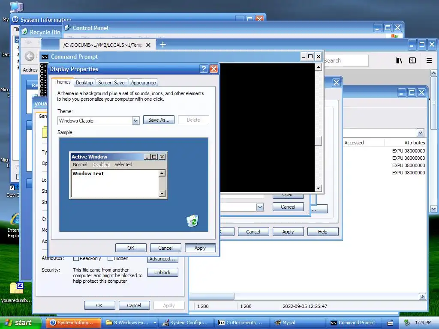The width and height of the screenshot is (439, 329).
Task: Open the browser hamburger menu
Action: click(x=429, y=60)
